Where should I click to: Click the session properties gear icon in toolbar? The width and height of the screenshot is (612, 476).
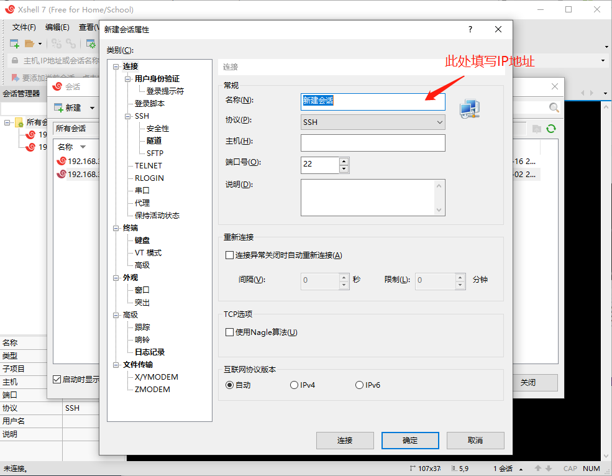point(91,43)
